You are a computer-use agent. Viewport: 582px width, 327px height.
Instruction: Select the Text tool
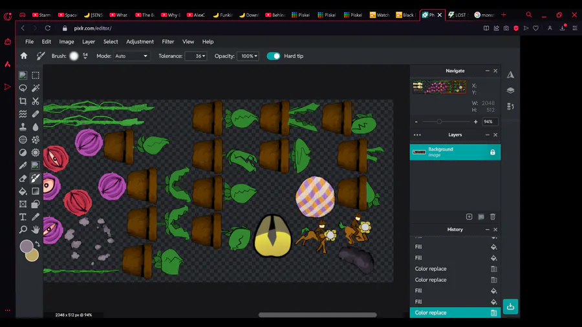coord(23,217)
